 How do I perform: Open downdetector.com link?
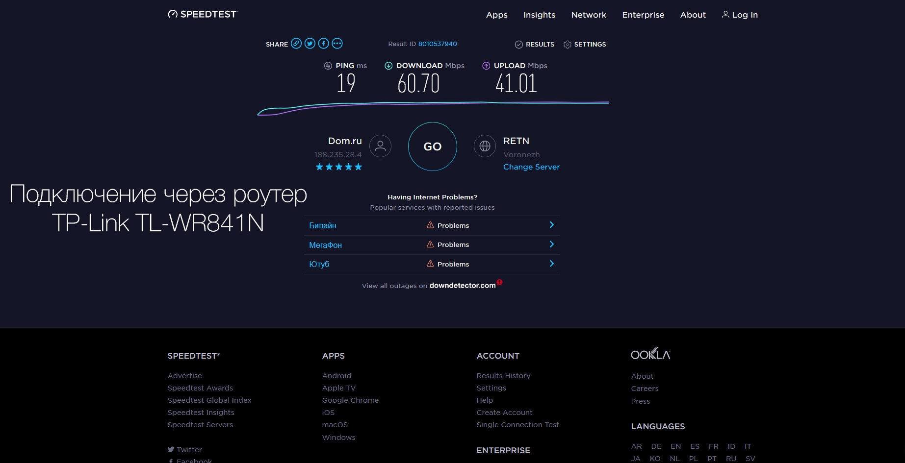[463, 286]
